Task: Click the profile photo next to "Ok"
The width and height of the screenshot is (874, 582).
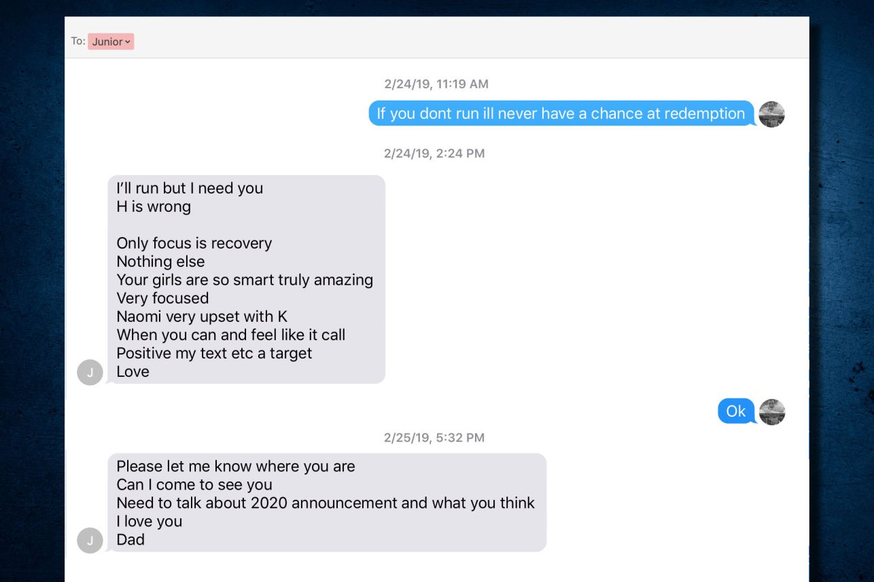Action: (x=771, y=412)
